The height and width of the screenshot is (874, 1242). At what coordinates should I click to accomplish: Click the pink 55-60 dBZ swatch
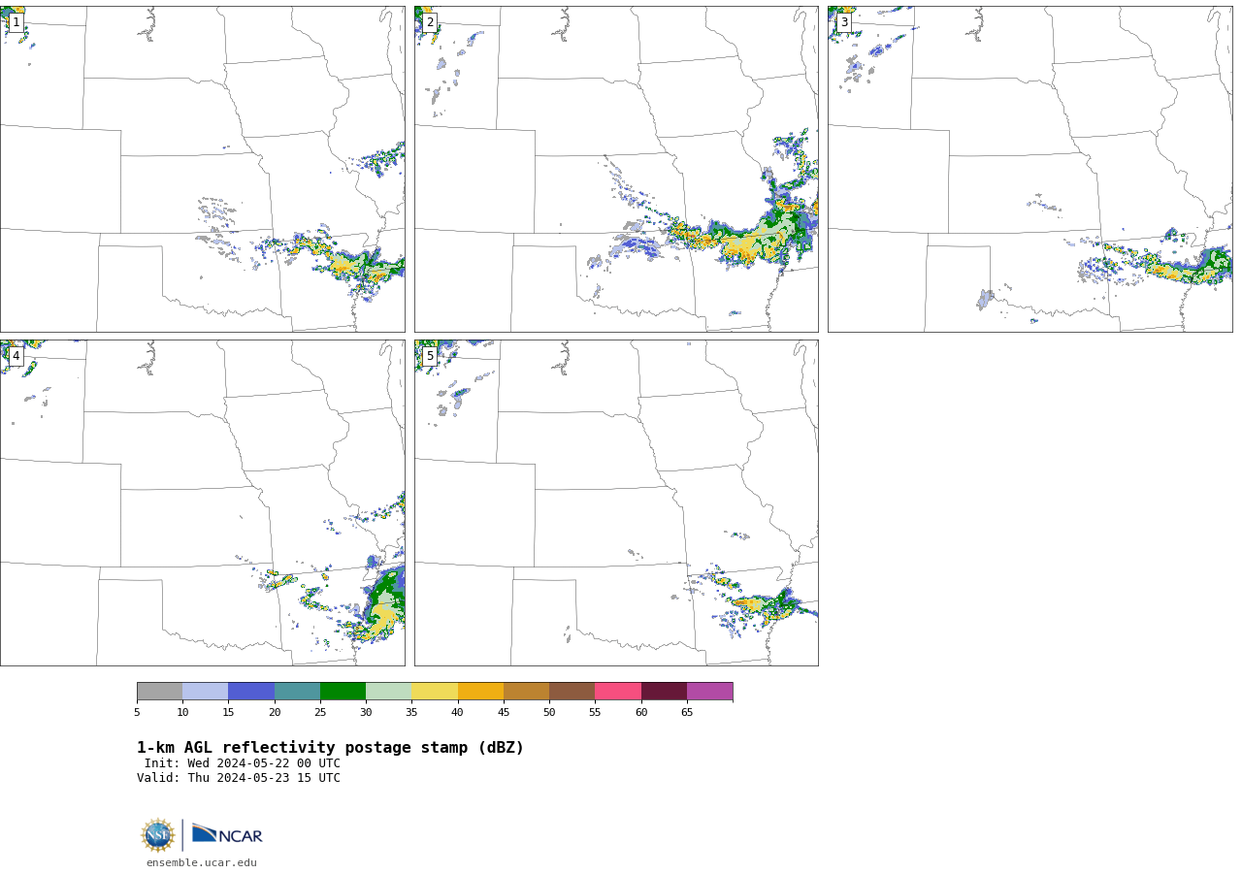pyautogui.click(x=618, y=691)
